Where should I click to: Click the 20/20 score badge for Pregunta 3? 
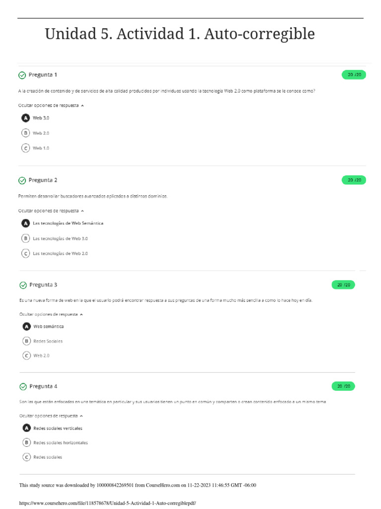point(343,285)
